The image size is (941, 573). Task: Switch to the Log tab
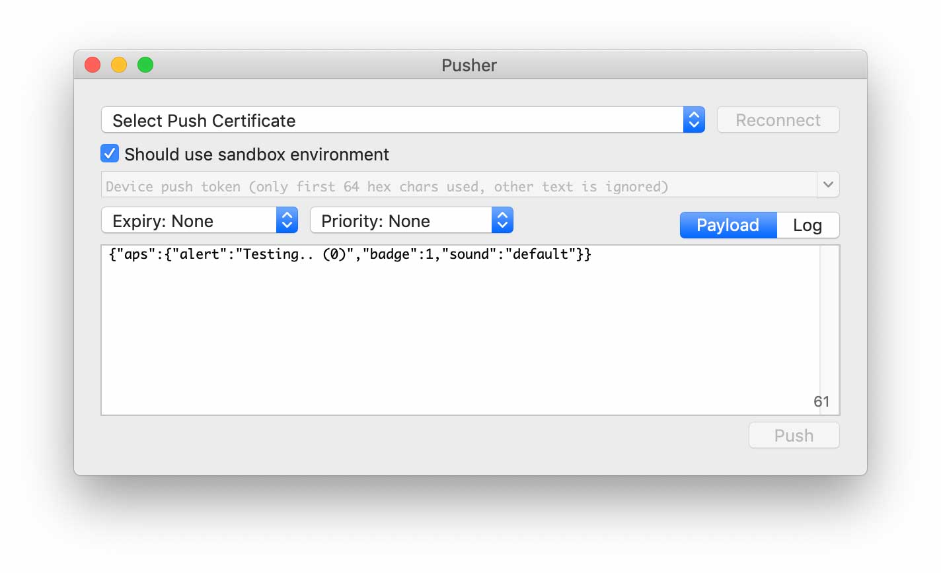click(x=808, y=225)
